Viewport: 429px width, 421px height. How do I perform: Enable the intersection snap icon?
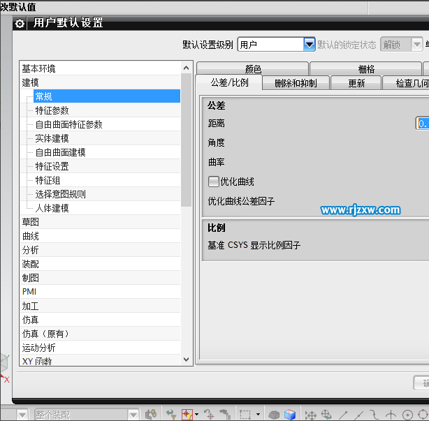point(391,415)
